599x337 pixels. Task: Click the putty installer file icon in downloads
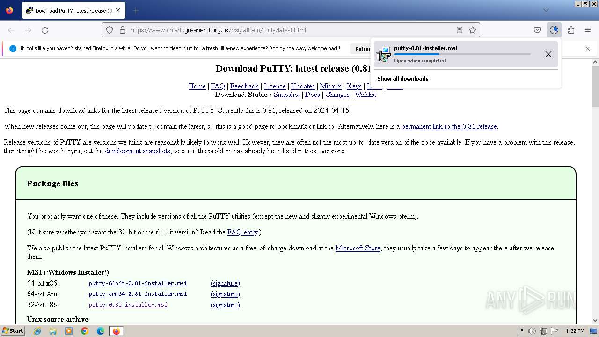pos(384,54)
